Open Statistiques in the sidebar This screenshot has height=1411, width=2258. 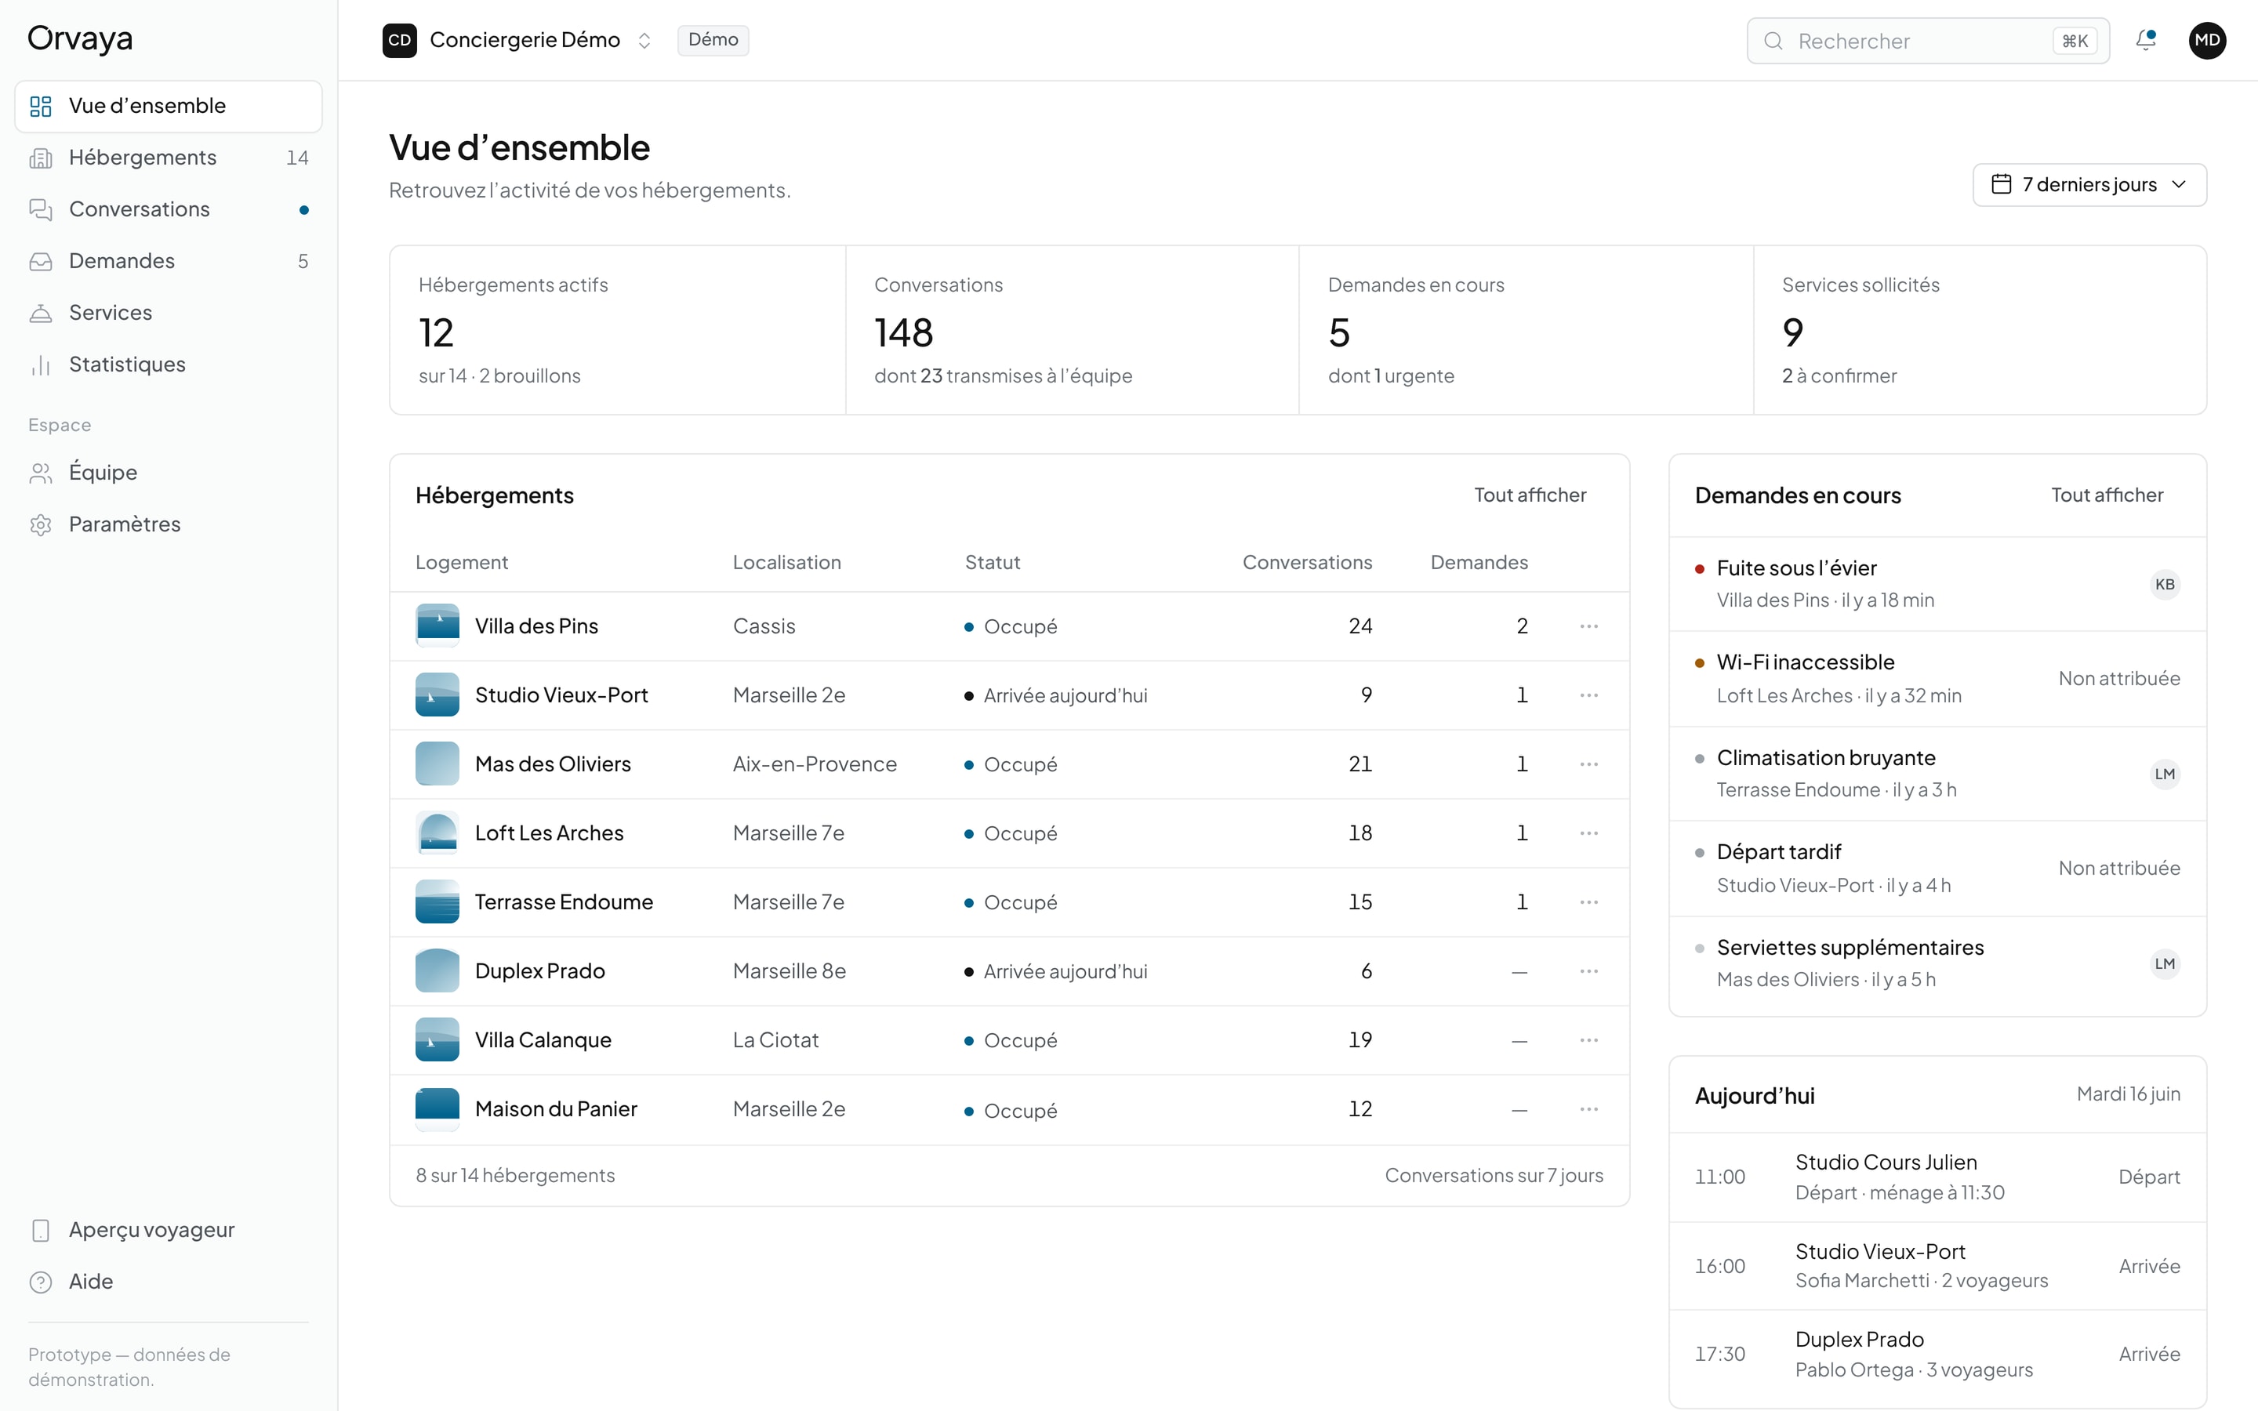169,365
